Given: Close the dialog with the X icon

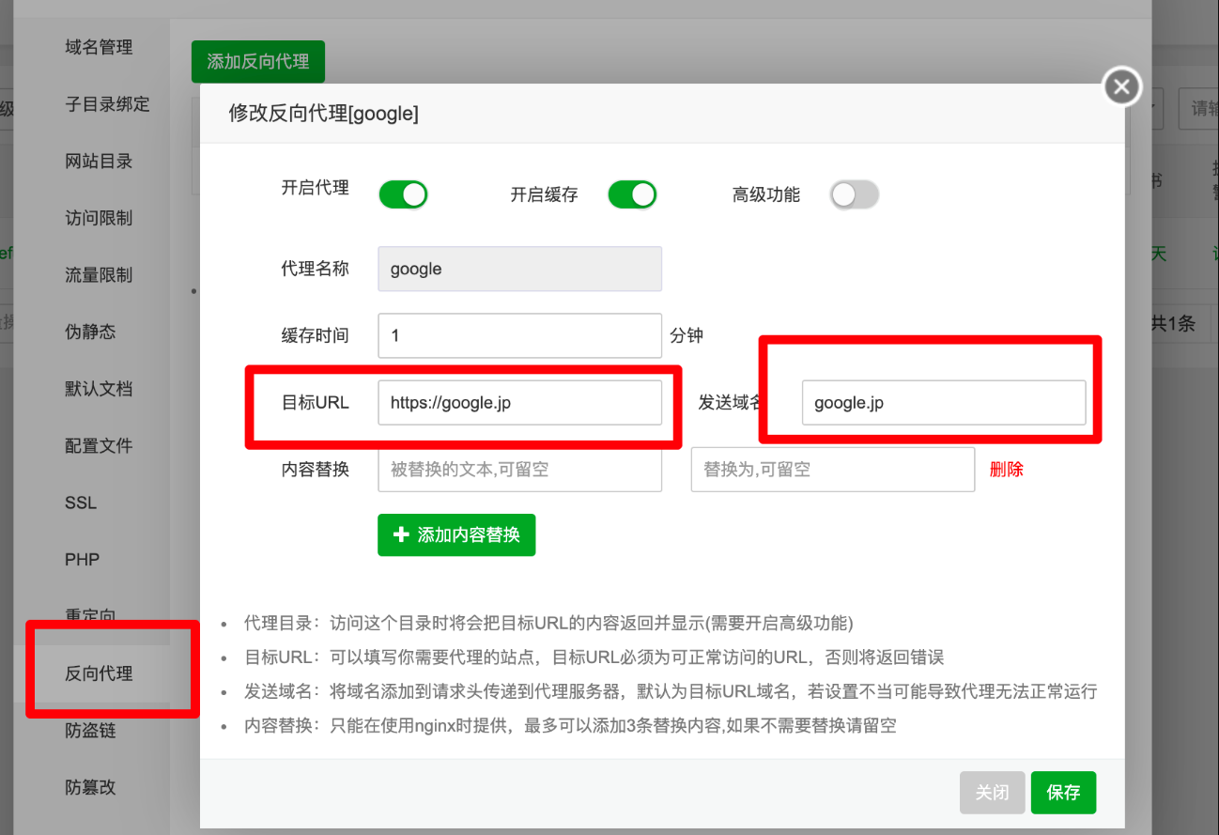Looking at the screenshot, I should click(1121, 87).
